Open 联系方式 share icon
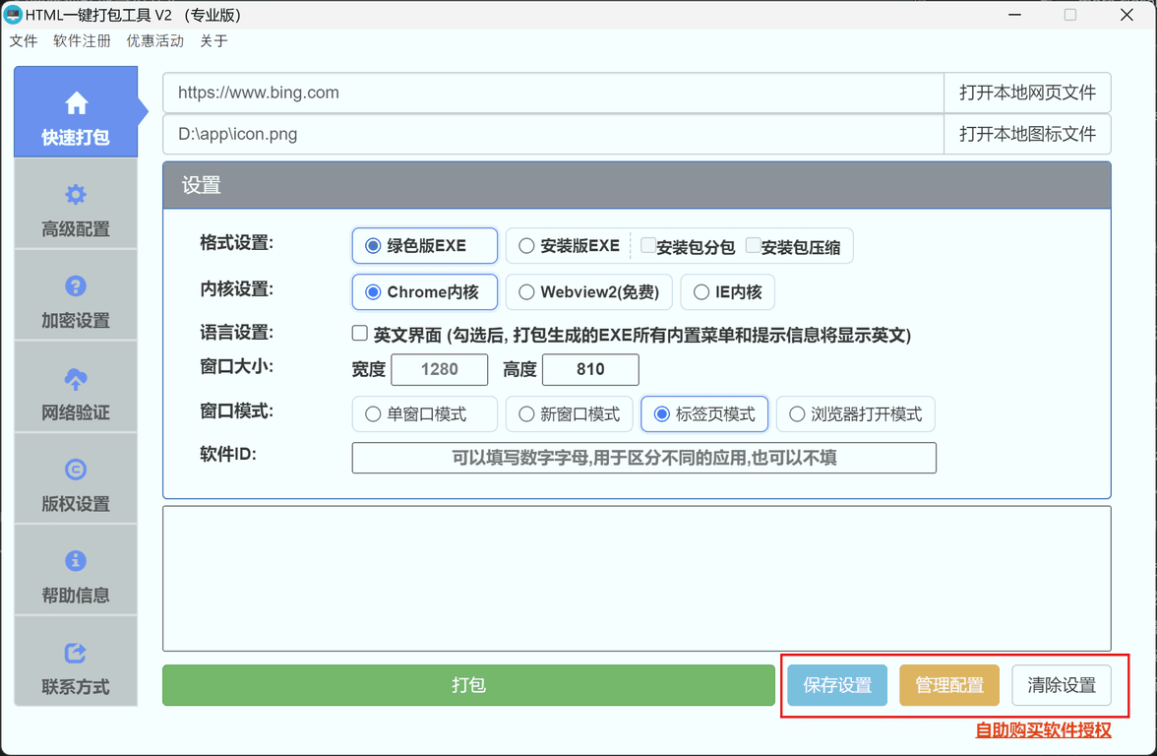 (76, 653)
